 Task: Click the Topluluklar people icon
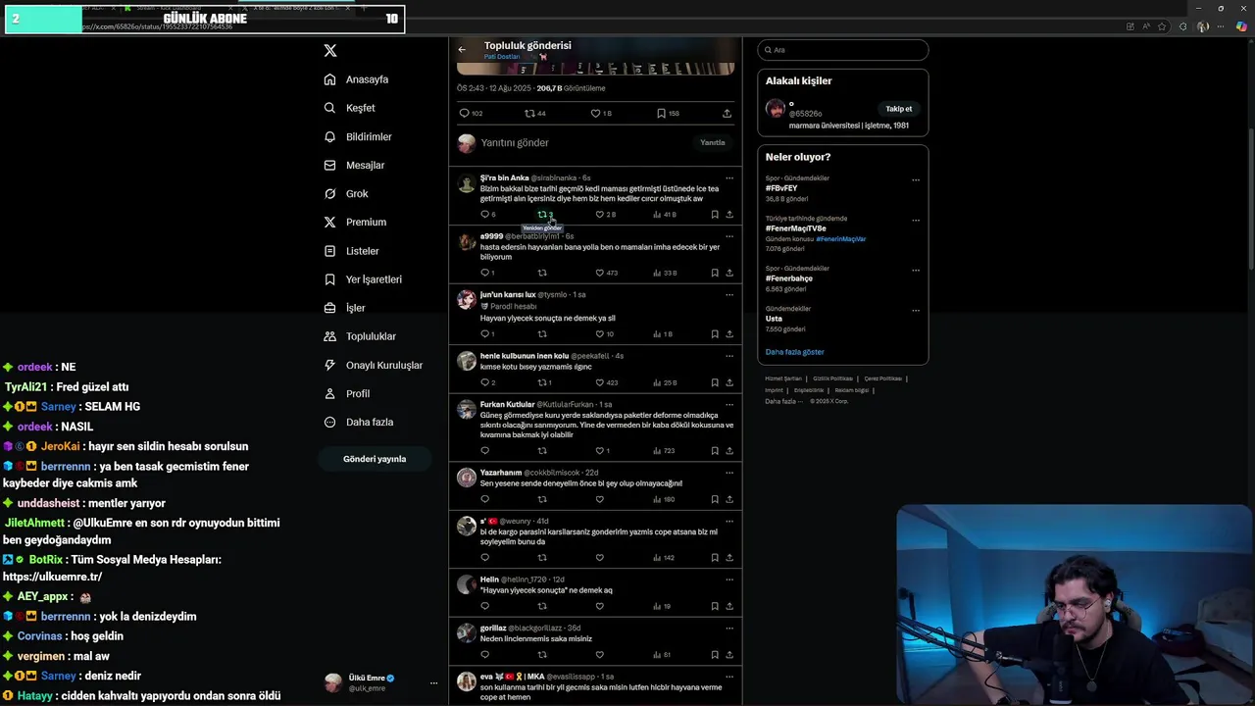[x=329, y=336]
